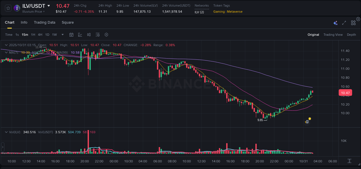Open candlestick display options icon
Image resolution: width=361 pixels, height=169 pixels.
[x=89, y=35]
